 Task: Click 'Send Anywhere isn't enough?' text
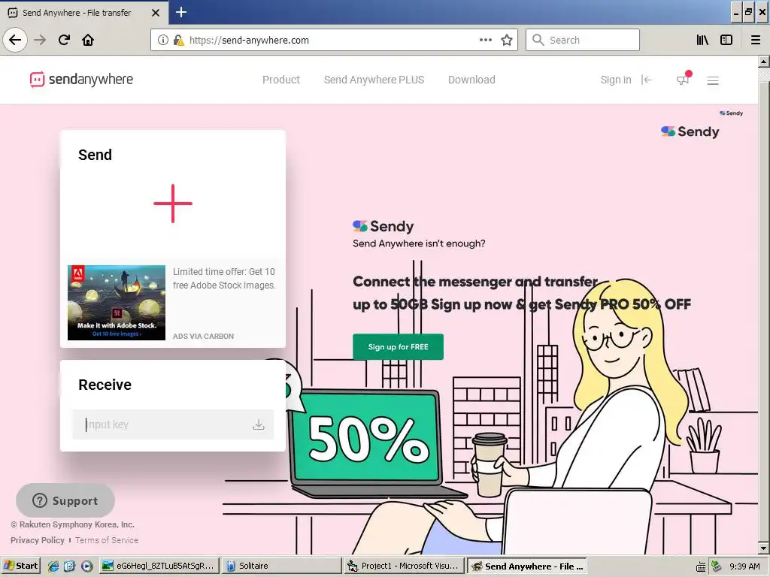[x=419, y=243]
